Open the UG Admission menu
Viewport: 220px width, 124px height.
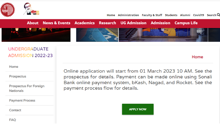(x=133, y=23)
